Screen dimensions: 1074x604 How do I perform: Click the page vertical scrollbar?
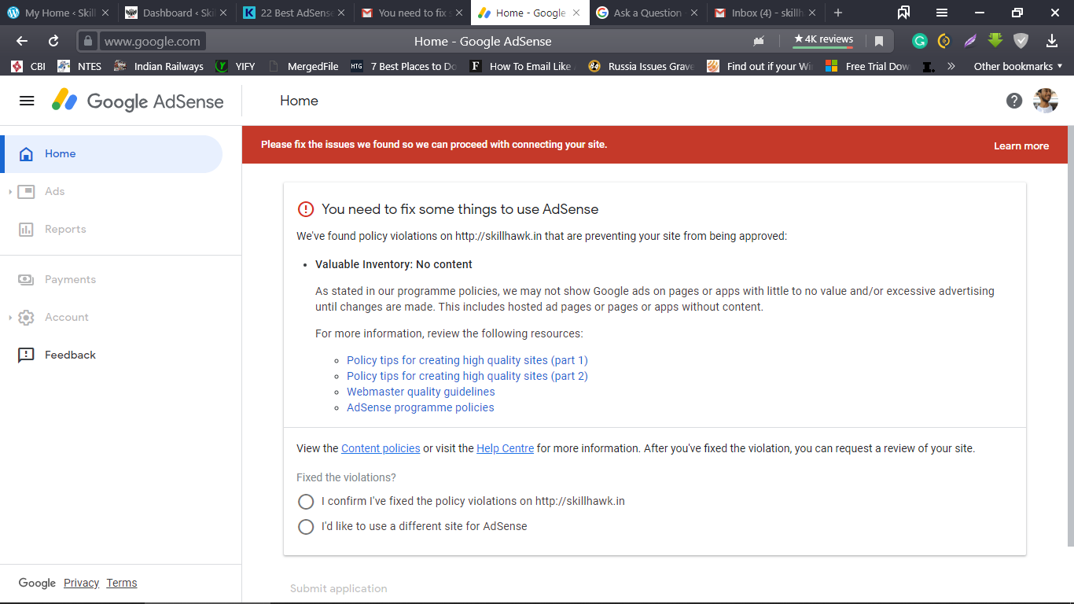1069,337
